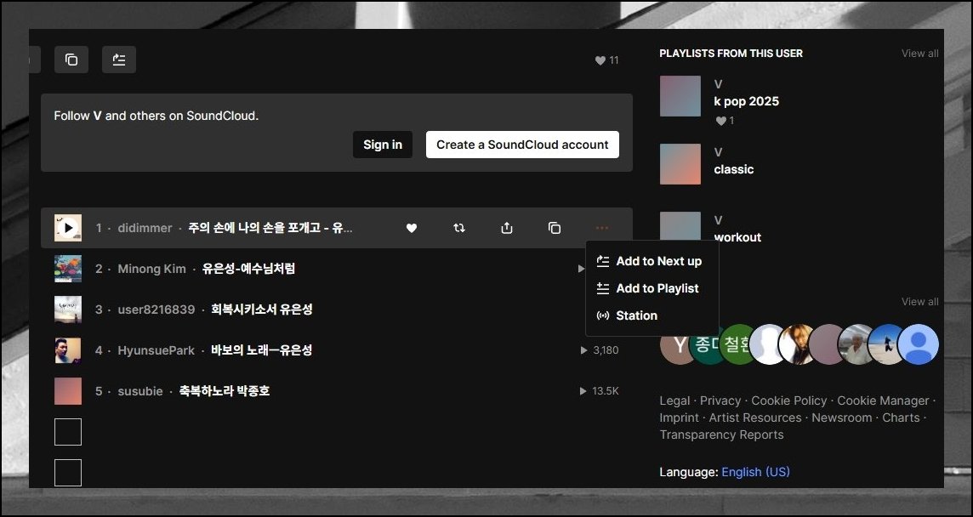This screenshot has height=517, width=973.
Task: Open the Privacy footer link
Action: 720,401
